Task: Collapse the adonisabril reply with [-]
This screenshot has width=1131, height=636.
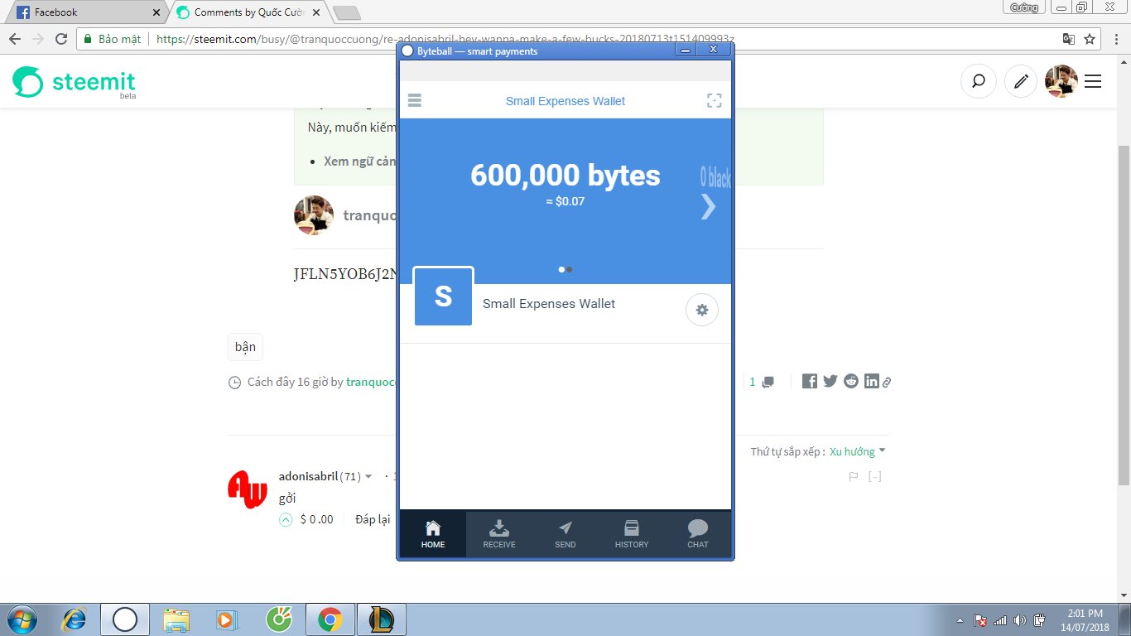Action: (874, 476)
